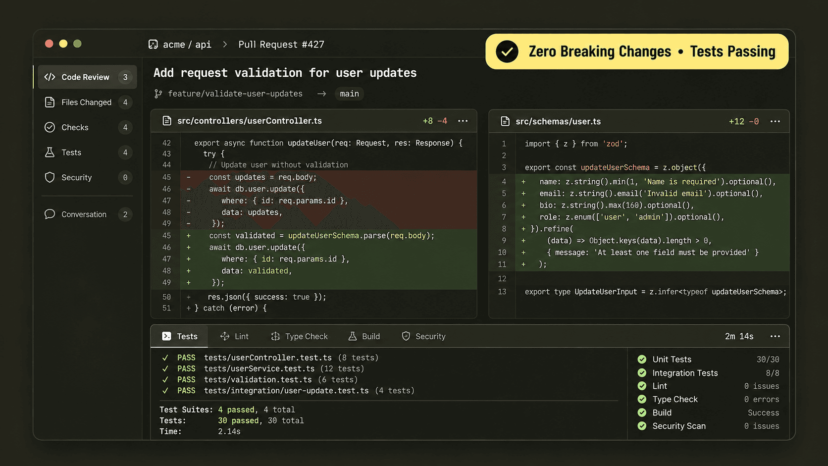This screenshot has width=828, height=466.
Task: Click the Pull Request #427 breadcrumb
Action: 281,45
